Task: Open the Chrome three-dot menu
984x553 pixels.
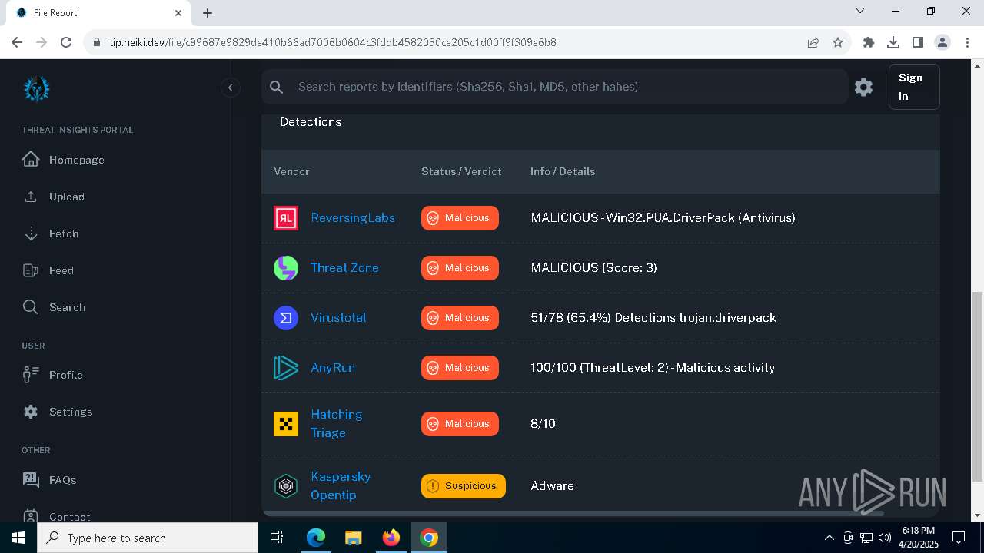Action: (x=966, y=42)
